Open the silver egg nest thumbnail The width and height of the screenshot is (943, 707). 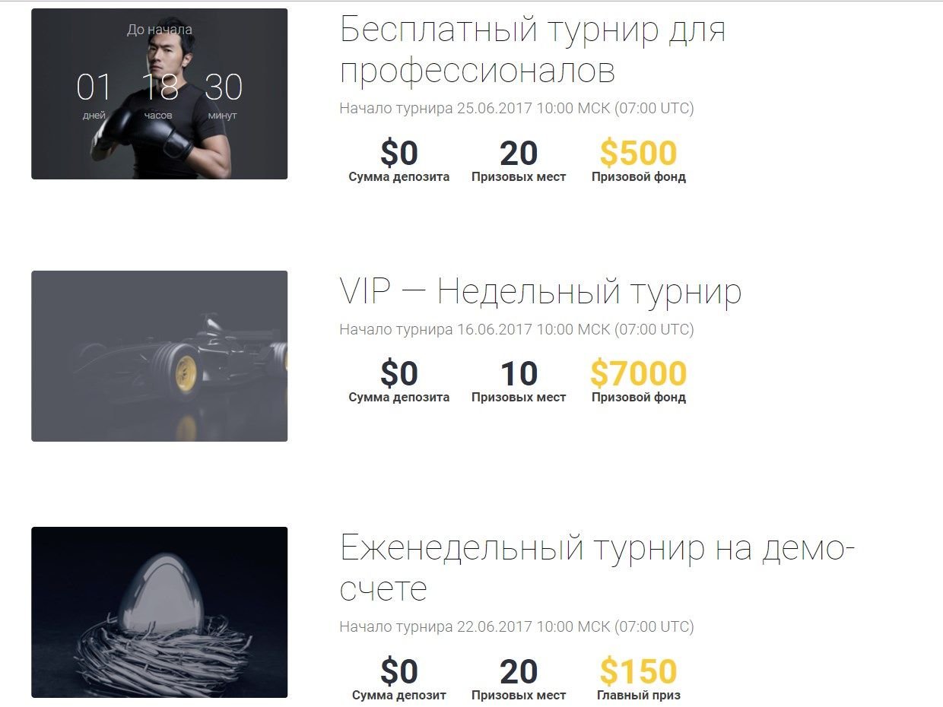pyautogui.click(x=159, y=612)
